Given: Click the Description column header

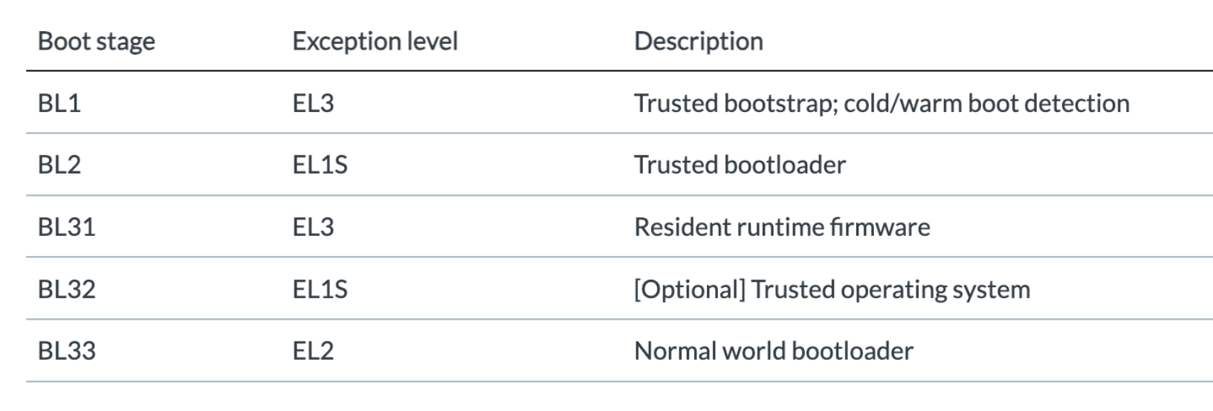Looking at the screenshot, I should pyautogui.click(x=699, y=41).
